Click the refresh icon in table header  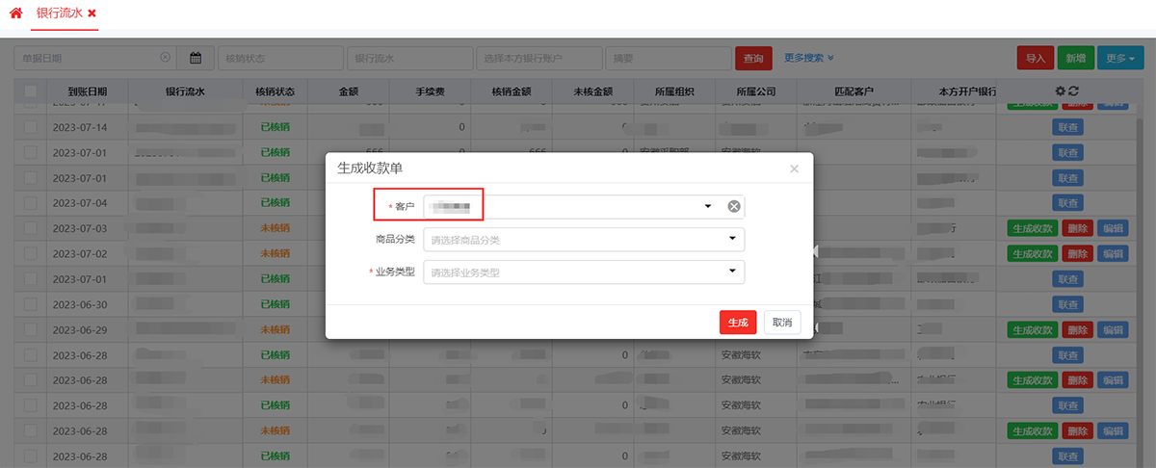point(1073,91)
